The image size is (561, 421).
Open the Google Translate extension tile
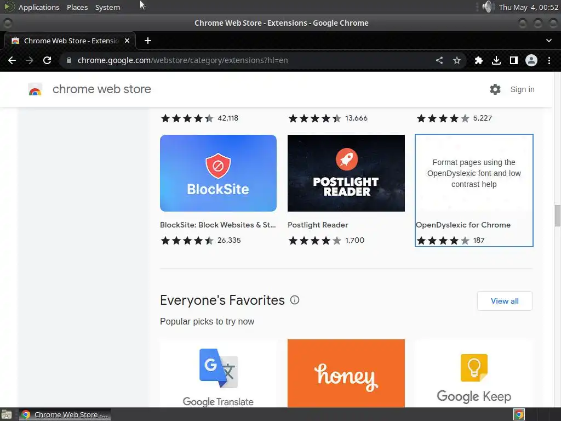coord(218,373)
